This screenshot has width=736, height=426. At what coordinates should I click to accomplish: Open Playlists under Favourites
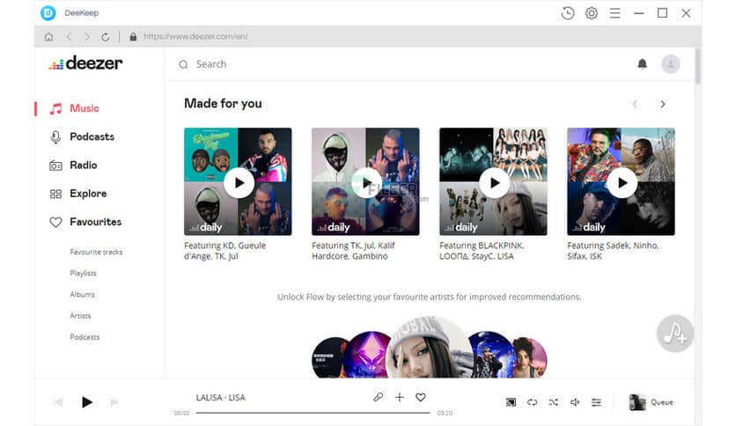(83, 273)
